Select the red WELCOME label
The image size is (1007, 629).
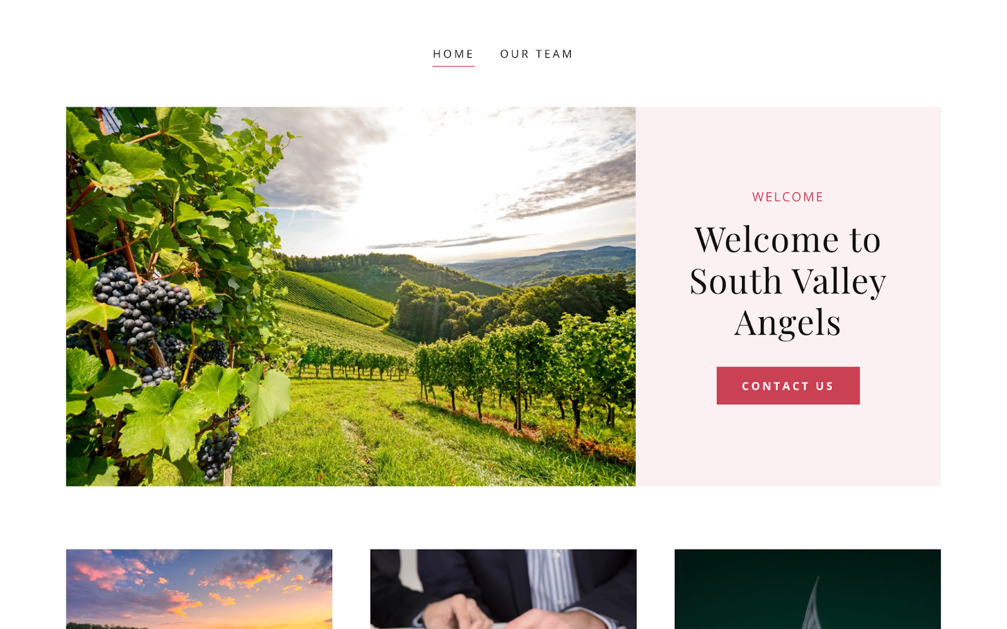787,197
